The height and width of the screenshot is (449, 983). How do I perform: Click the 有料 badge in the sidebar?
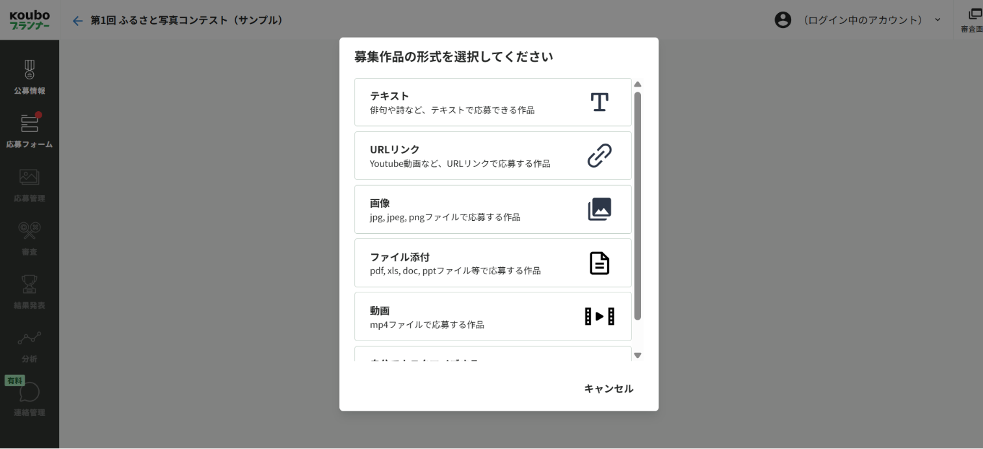tap(14, 381)
